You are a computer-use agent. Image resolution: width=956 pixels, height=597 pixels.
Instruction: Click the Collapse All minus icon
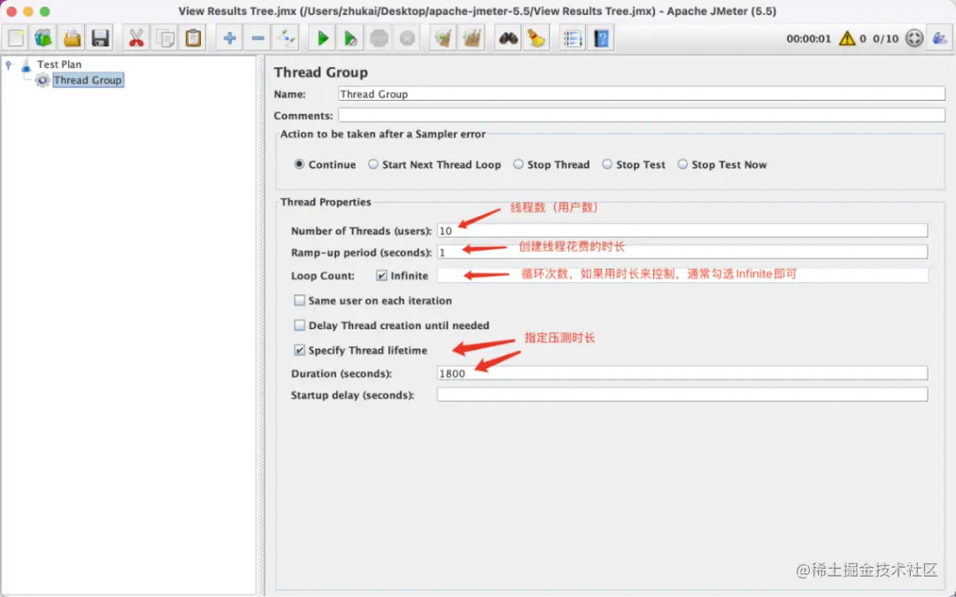258,38
